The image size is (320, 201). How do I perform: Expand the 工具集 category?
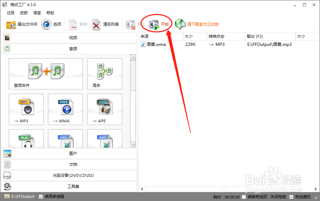pos(69,186)
